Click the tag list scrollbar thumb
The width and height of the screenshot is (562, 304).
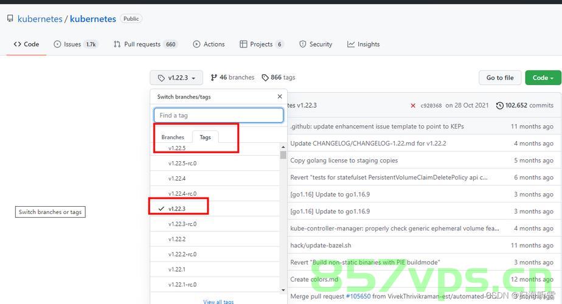(x=283, y=155)
